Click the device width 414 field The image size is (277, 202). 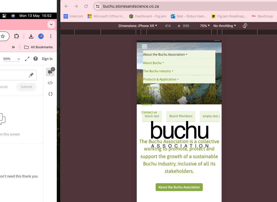168,26
